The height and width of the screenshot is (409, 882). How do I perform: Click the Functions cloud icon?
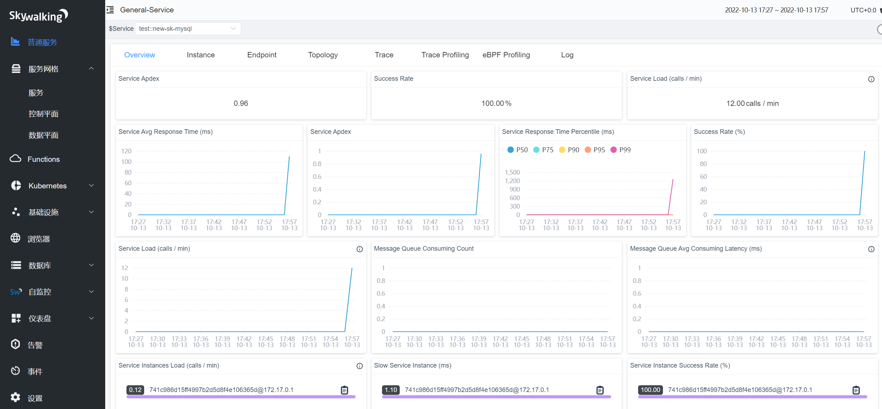point(15,159)
